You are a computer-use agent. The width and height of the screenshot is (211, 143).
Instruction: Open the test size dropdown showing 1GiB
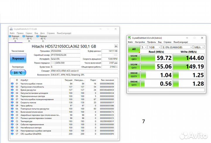[154, 47]
